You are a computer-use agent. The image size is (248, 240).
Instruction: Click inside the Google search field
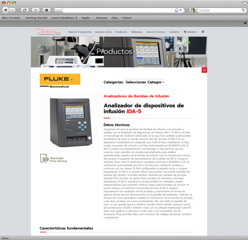click(215, 10)
